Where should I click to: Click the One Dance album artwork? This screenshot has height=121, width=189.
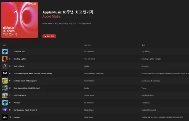click(5, 88)
